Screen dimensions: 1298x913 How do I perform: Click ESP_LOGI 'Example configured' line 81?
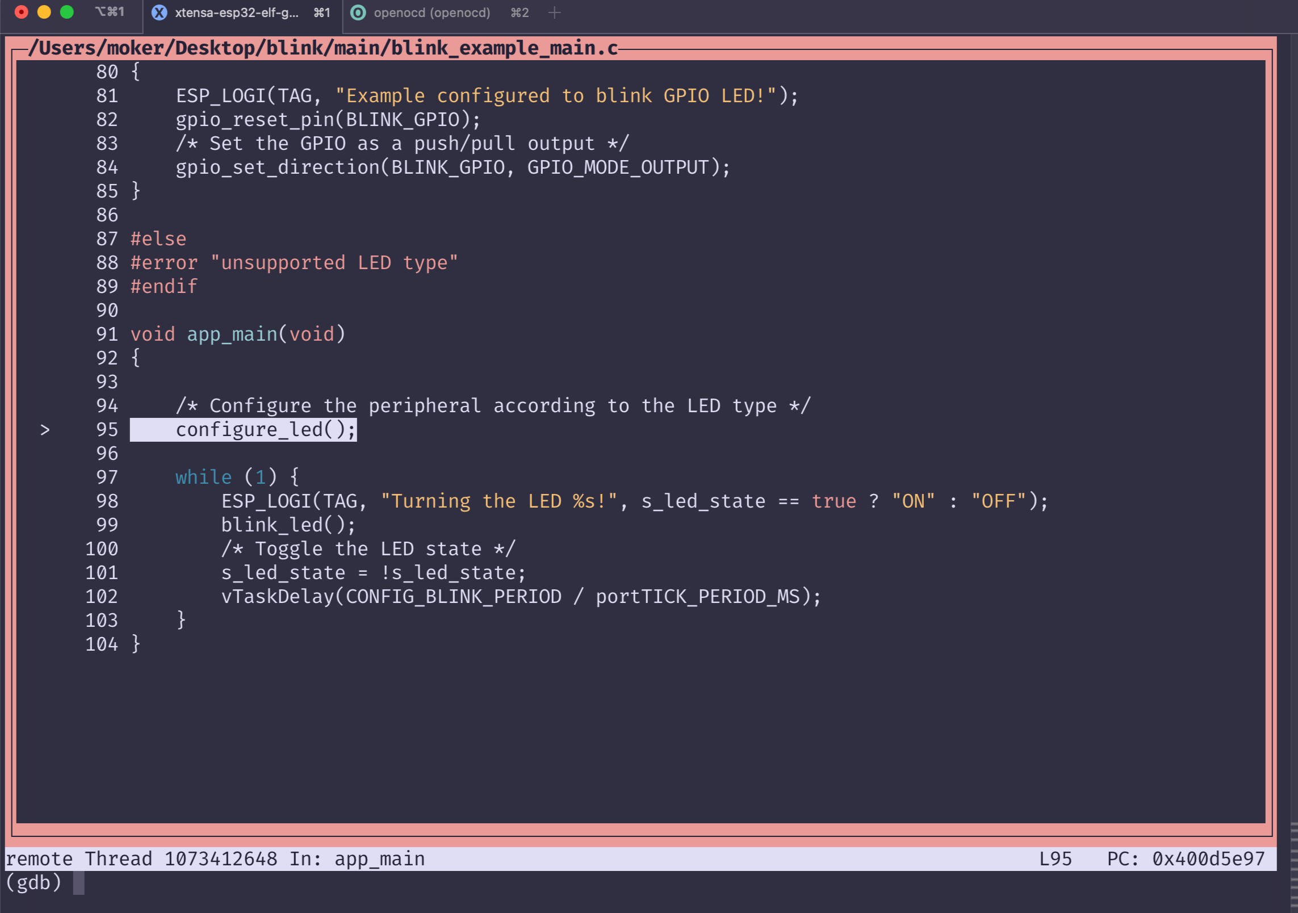click(x=488, y=96)
